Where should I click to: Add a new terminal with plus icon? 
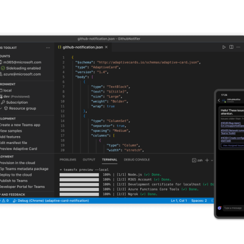click(207, 160)
